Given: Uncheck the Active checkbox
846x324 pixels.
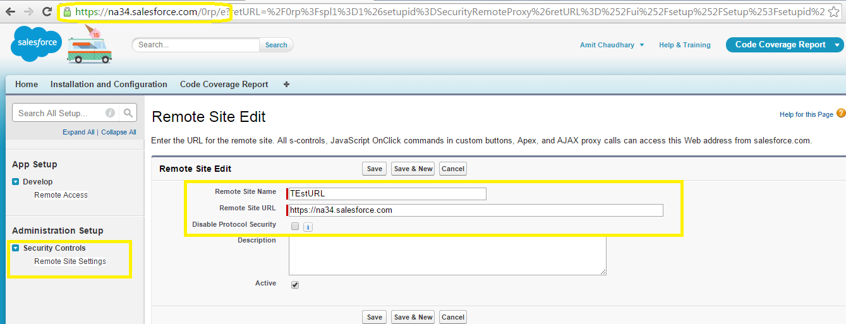Looking at the screenshot, I should (295, 285).
